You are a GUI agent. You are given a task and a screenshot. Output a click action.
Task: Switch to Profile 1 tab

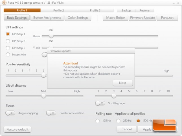[x=22, y=10]
